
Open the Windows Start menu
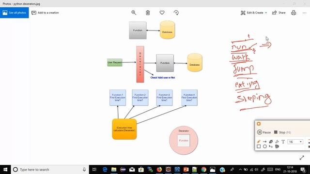[5, 170]
